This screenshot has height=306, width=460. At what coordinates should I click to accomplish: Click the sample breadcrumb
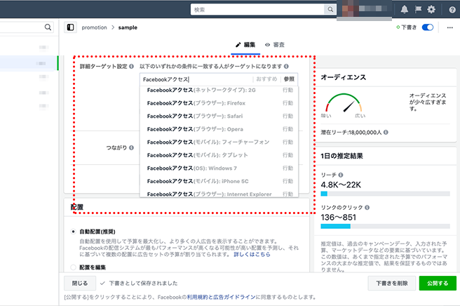pos(128,27)
